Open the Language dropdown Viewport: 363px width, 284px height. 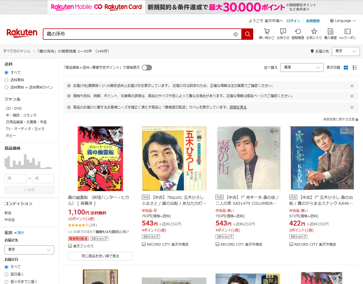pyautogui.click(x=343, y=21)
